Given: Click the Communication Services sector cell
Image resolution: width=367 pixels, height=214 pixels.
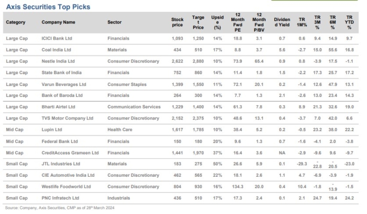Looking at the screenshot, I should [x=134, y=107].
